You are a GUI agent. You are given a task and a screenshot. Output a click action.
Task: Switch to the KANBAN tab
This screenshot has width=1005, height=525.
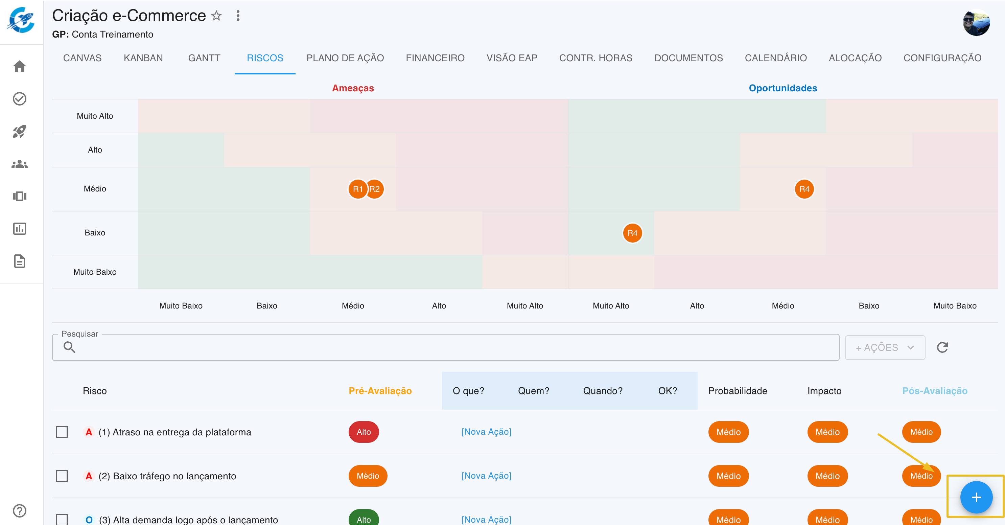tap(143, 58)
